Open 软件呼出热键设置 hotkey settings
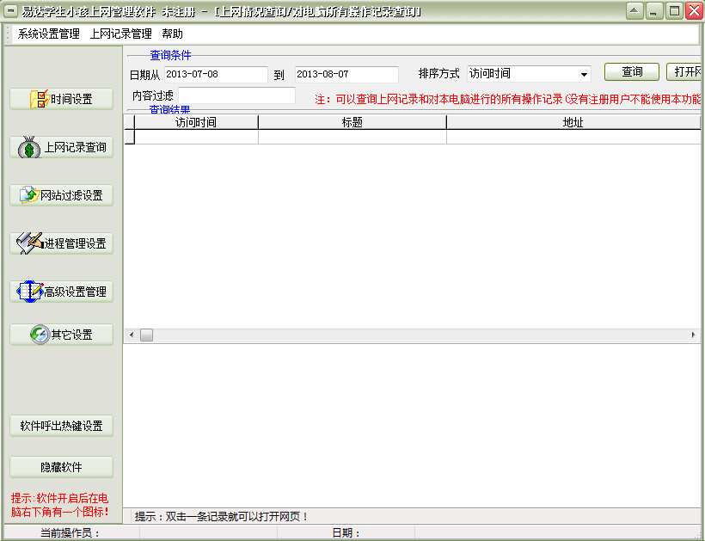 [x=60, y=425]
